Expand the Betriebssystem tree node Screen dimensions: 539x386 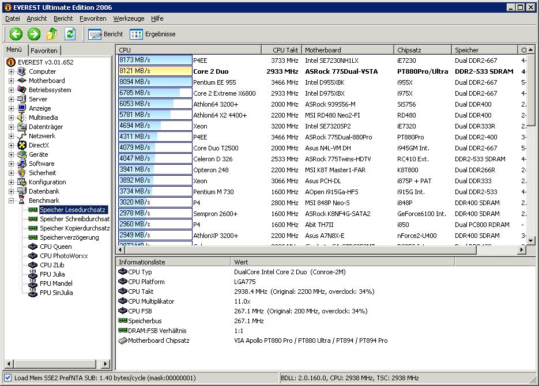click(x=11, y=90)
